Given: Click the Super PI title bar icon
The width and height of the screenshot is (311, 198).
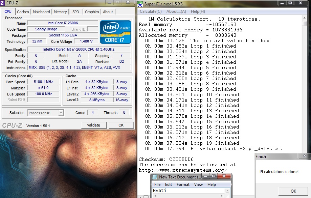Looking at the screenshot, I should pyautogui.click(x=141, y=3).
